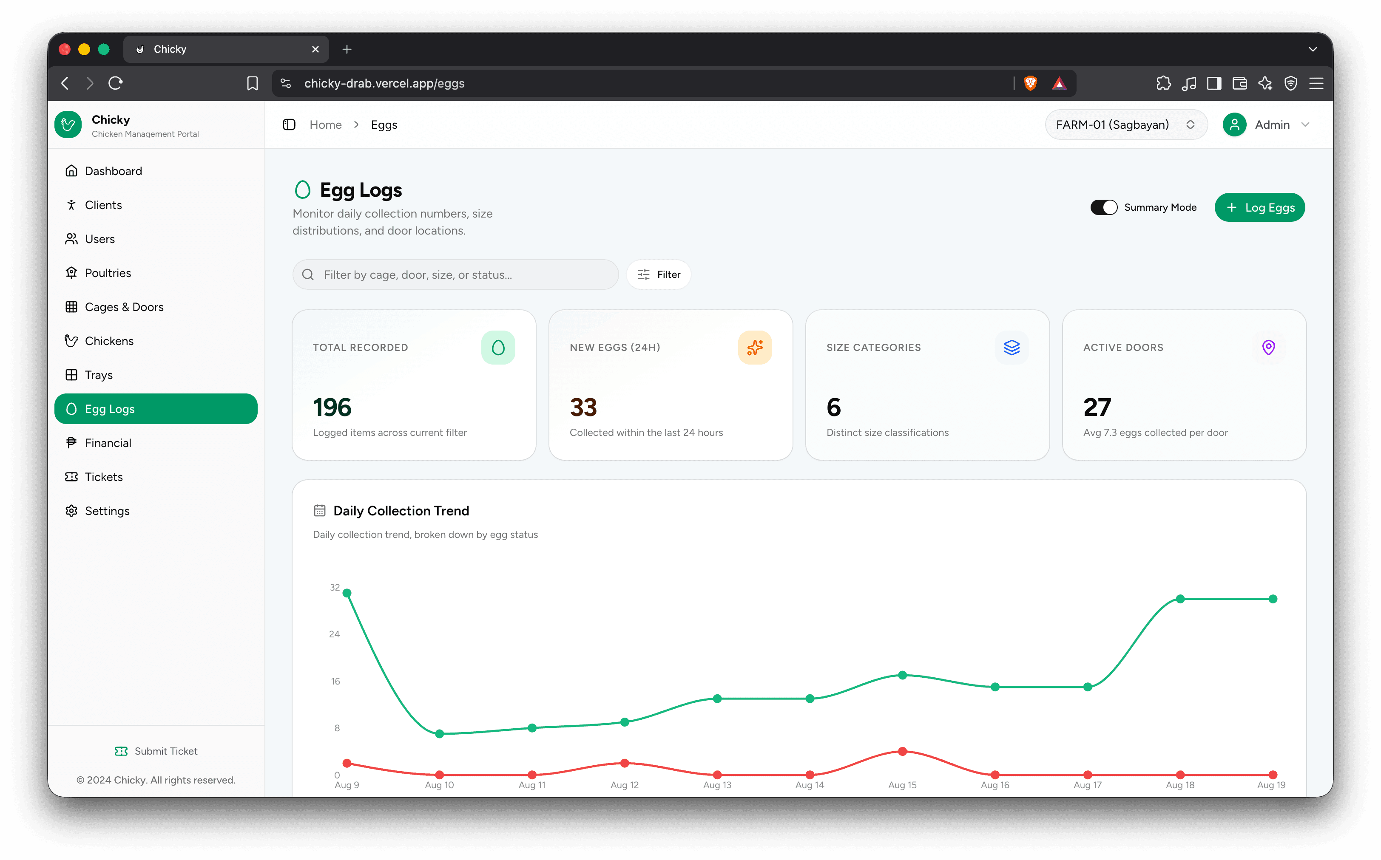1381x860 pixels.
Task: Turn off the Summary Mode switch
Action: 1104,208
